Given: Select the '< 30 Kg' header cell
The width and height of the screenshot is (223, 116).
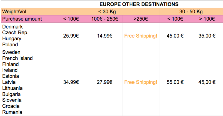Looking at the screenshot, I should pos(107,12).
